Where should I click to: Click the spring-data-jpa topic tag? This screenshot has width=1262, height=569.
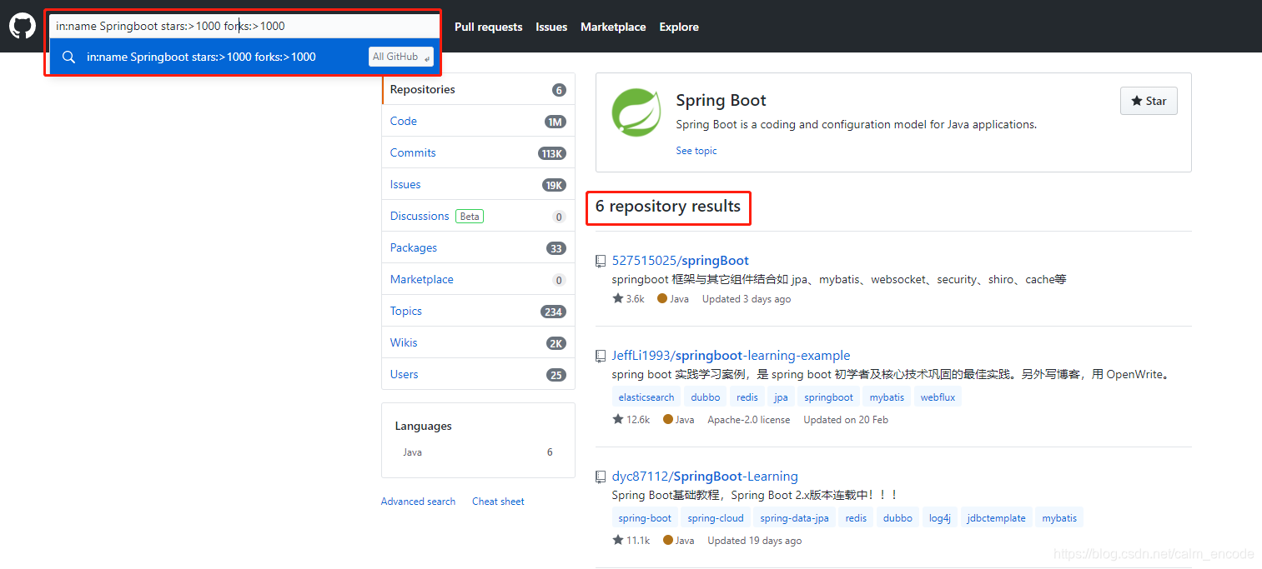tap(795, 518)
